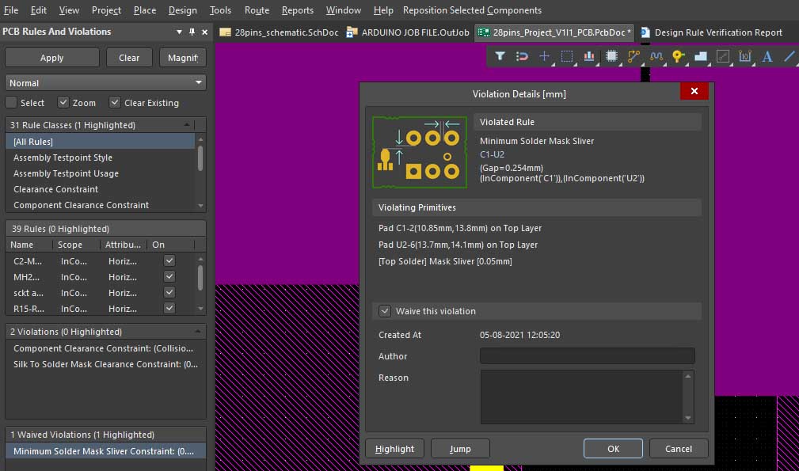The width and height of the screenshot is (799, 471).
Task: Click the Jump button
Action: point(460,449)
